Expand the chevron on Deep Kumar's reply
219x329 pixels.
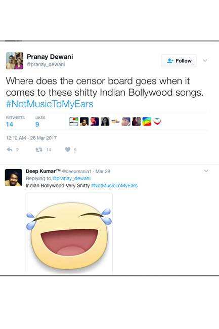pyautogui.click(x=206, y=171)
